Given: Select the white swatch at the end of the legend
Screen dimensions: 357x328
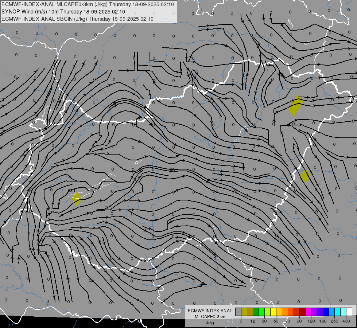Looking at the screenshot, I should click(x=349, y=312).
